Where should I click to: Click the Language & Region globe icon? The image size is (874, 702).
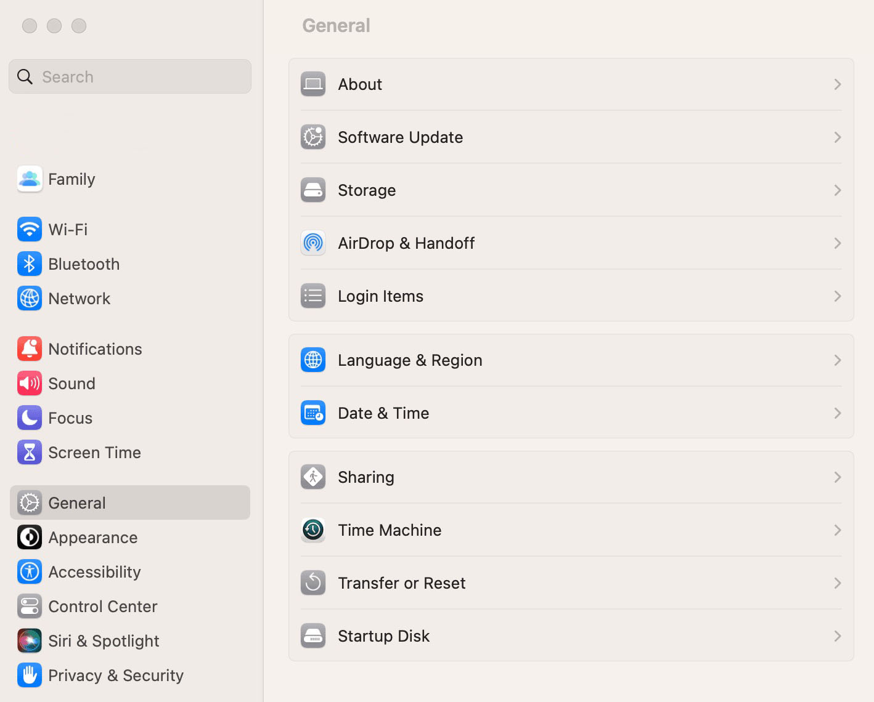(313, 360)
